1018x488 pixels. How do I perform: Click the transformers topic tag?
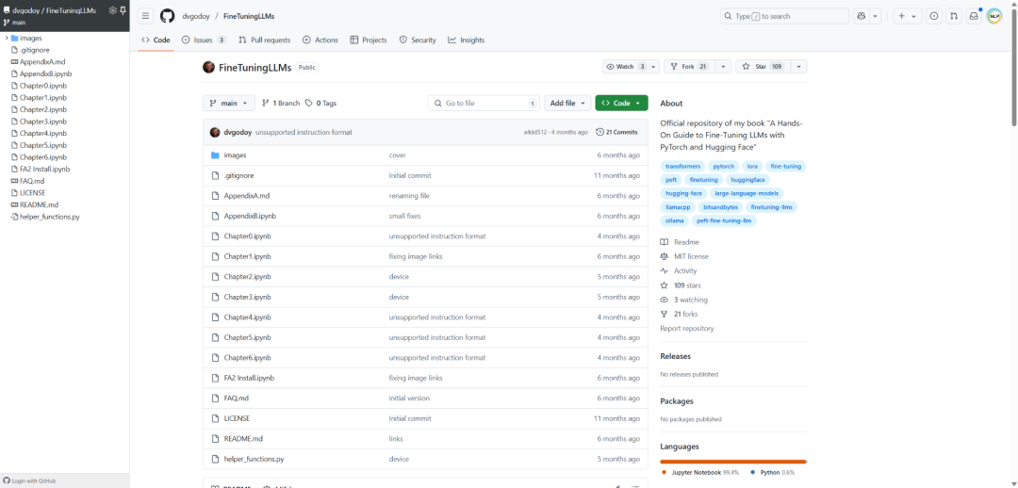pyautogui.click(x=682, y=166)
